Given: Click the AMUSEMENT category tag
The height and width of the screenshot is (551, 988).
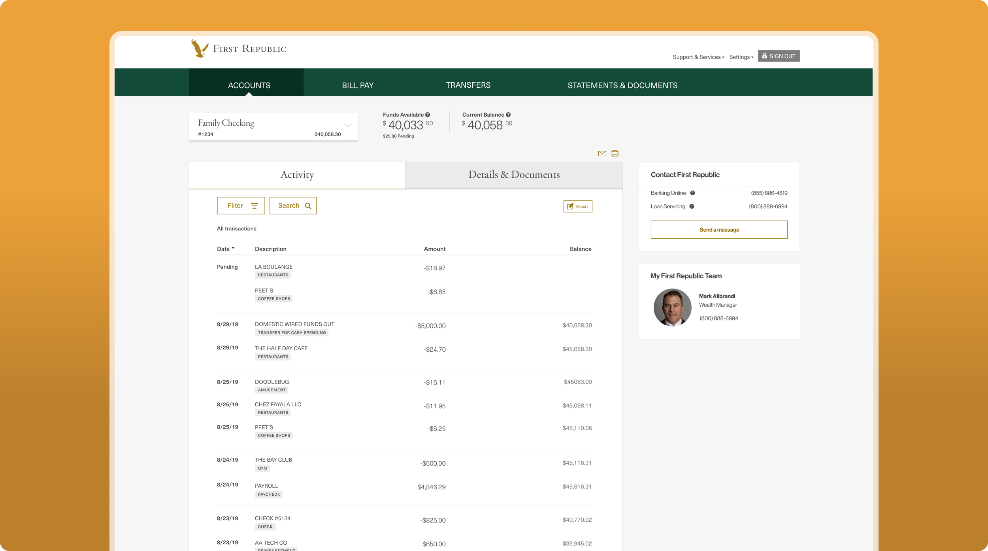Looking at the screenshot, I should tap(272, 390).
